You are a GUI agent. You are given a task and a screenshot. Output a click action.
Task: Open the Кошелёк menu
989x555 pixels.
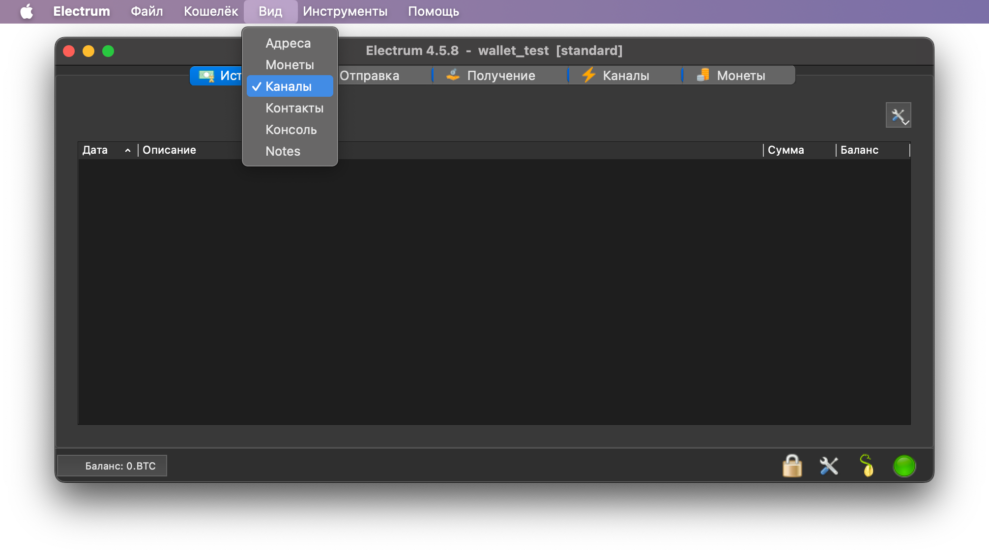[x=211, y=11]
